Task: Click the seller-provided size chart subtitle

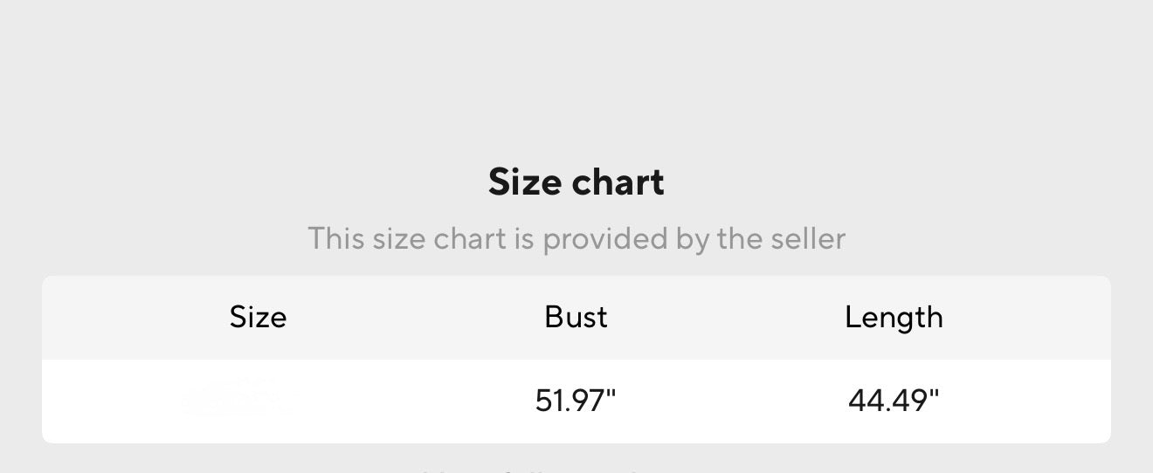Action: click(x=576, y=238)
